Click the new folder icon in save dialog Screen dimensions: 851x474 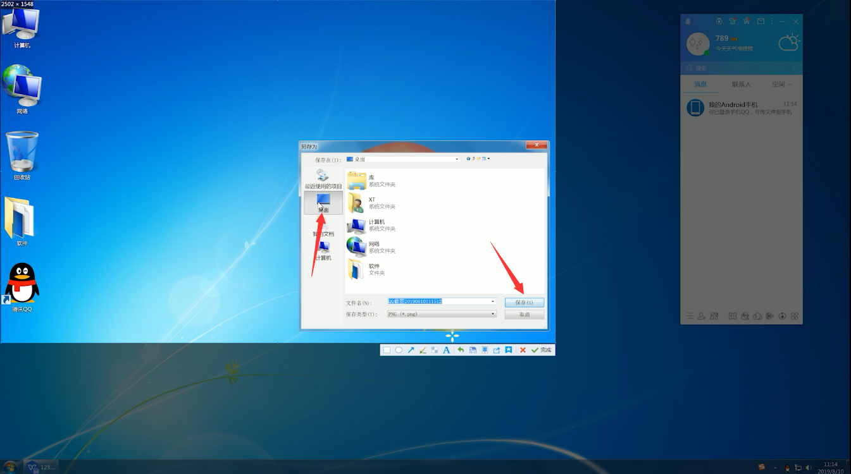click(x=478, y=159)
